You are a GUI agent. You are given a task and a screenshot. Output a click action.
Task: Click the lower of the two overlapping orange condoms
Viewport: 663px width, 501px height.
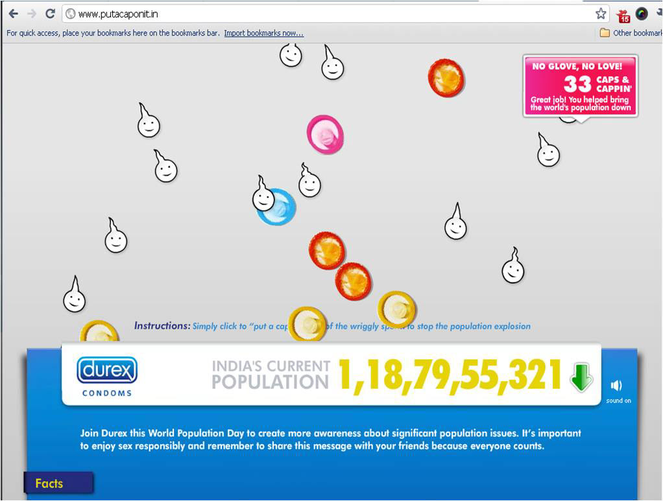354,281
